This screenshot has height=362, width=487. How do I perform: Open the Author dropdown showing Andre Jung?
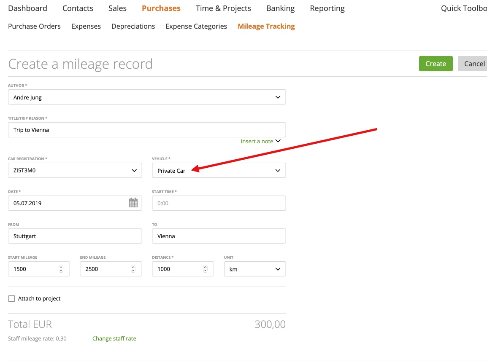146,97
